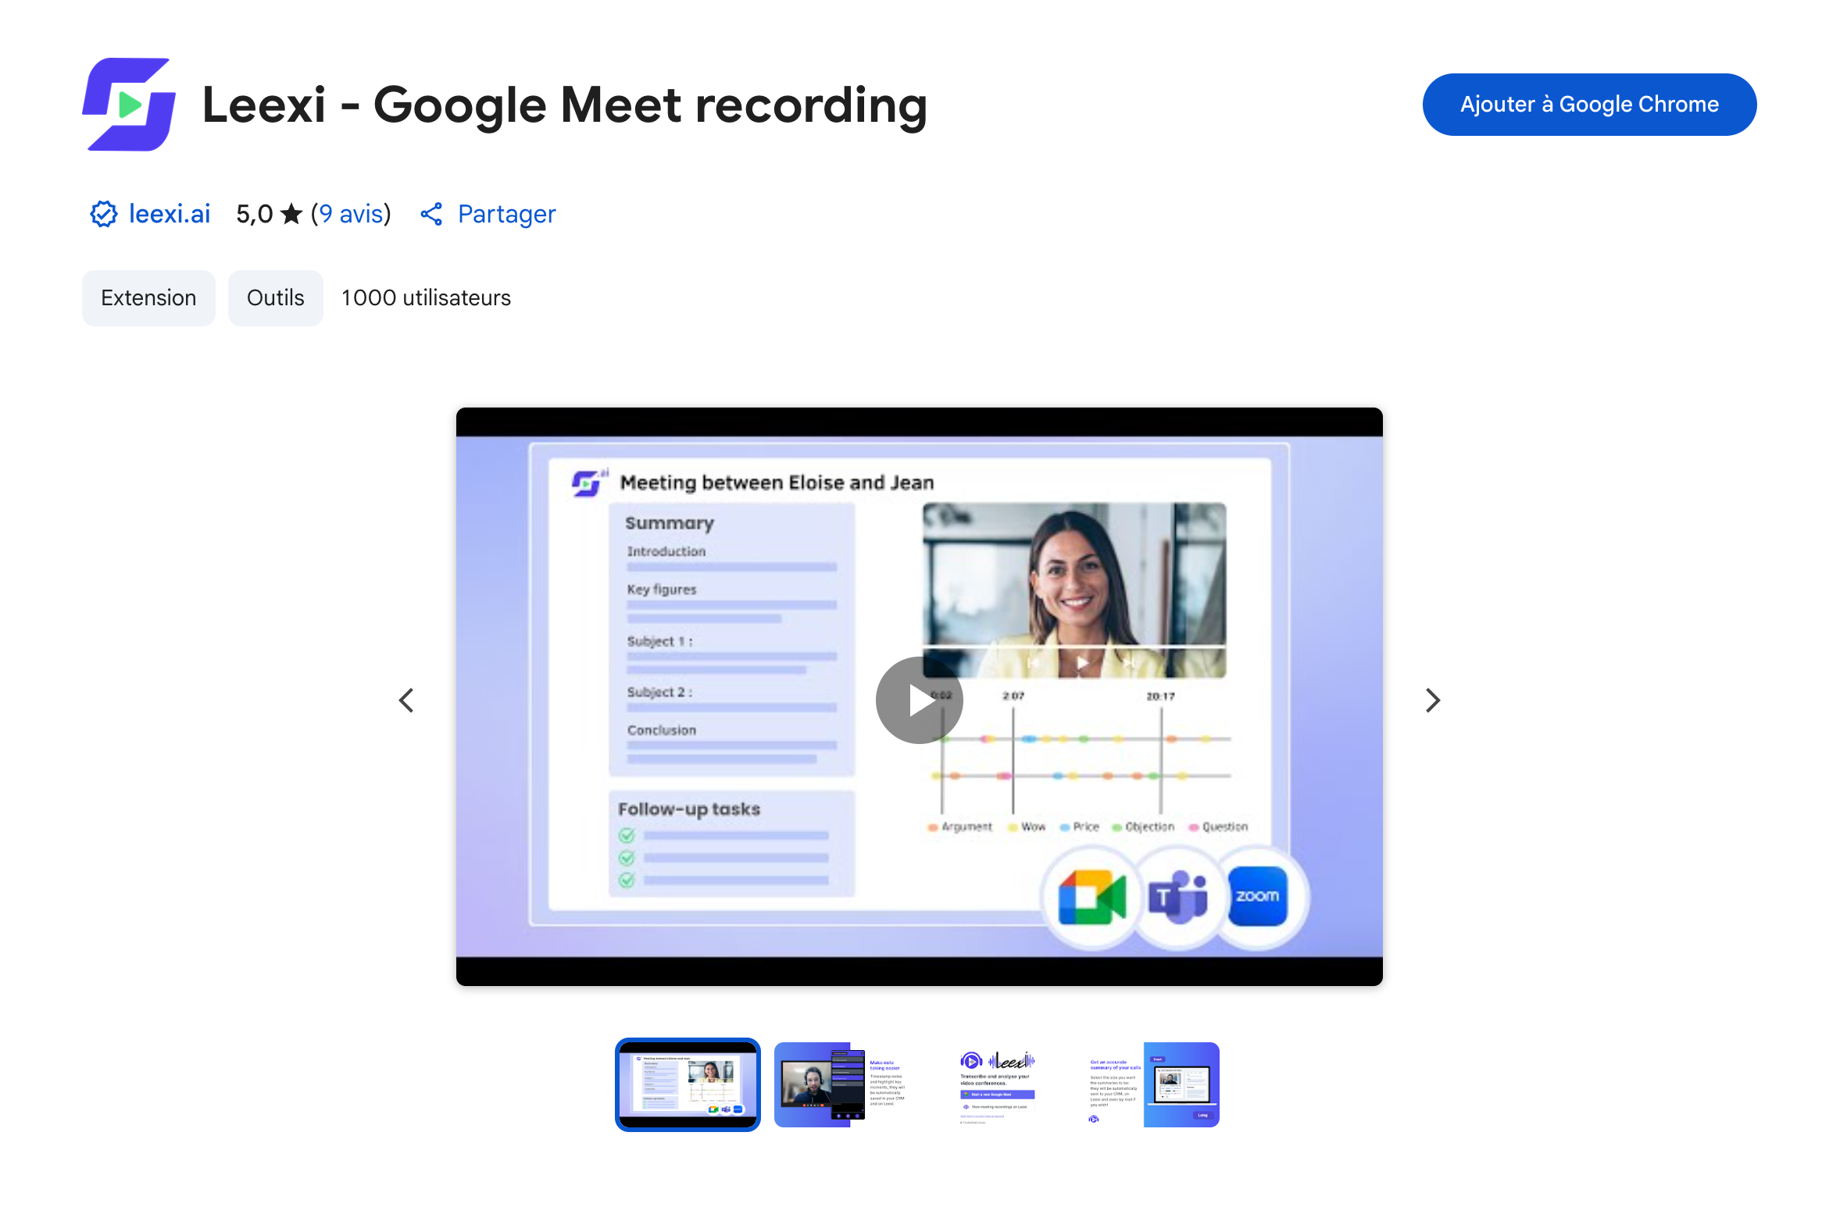
Task: Select the Outils category chip
Action: click(x=275, y=298)
